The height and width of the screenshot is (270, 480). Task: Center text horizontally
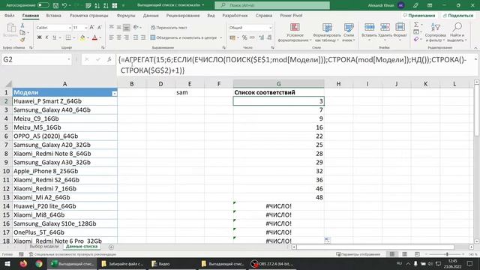click(x=118, y=37)
